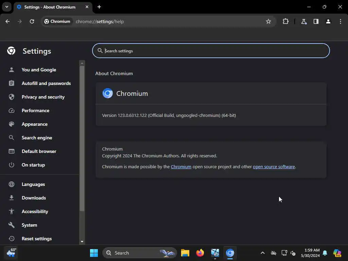
Task: Close the Settings - About Chromium tab
Action: [87, 7]
